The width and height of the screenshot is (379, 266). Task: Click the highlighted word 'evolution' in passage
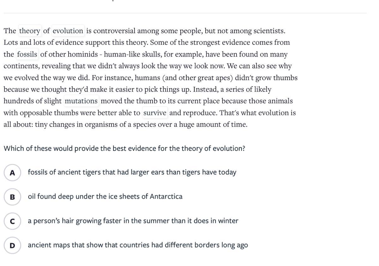click(x=68, y=31)
